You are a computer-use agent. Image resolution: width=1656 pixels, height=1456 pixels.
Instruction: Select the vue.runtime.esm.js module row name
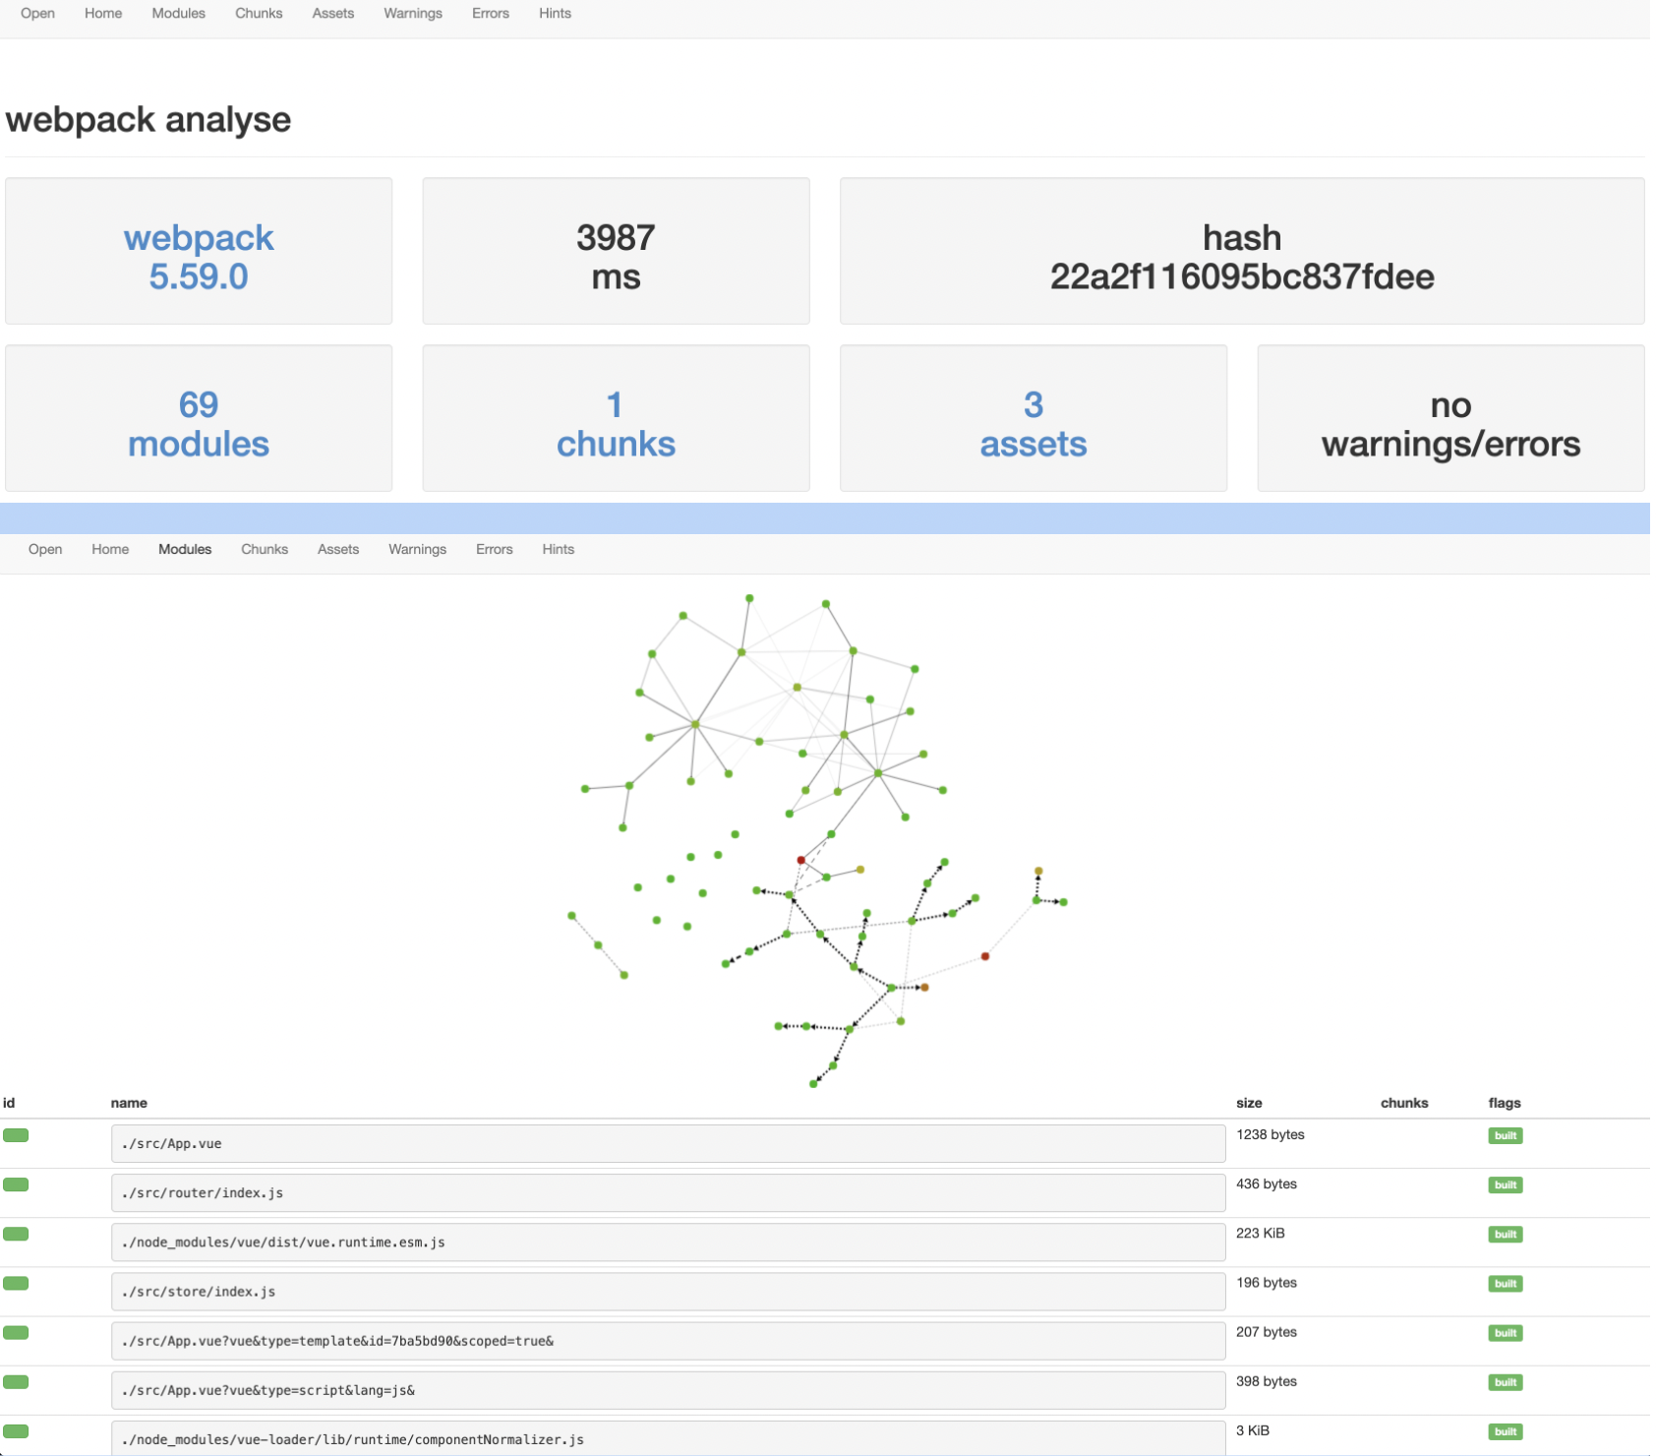[668, 1243]
